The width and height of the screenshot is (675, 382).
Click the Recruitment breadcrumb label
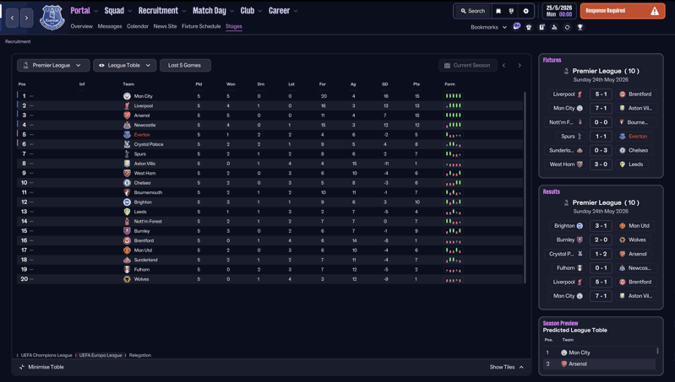(18, 41)
